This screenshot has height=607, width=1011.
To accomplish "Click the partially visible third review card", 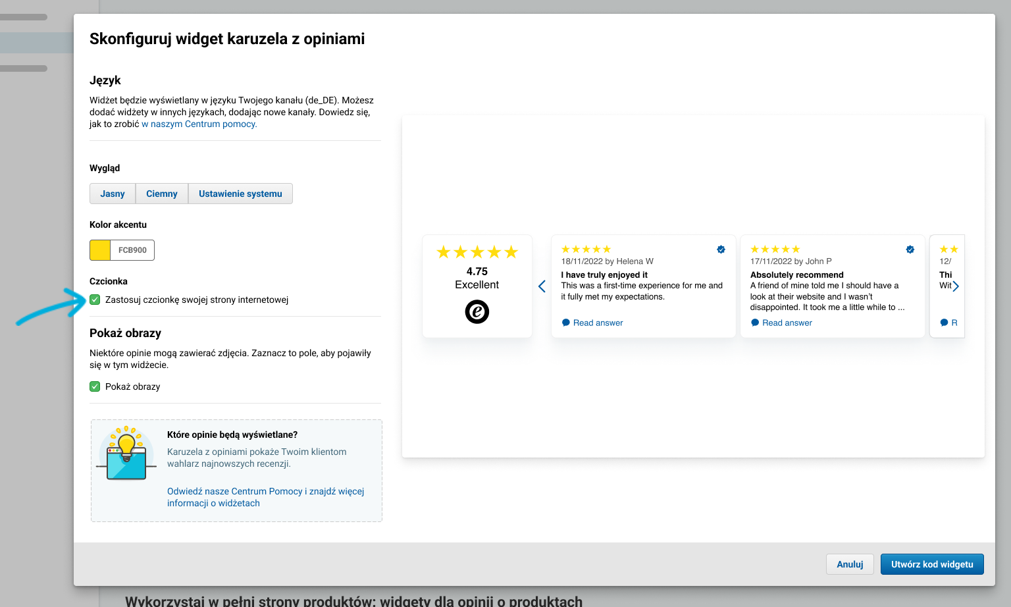I will 947,286.
